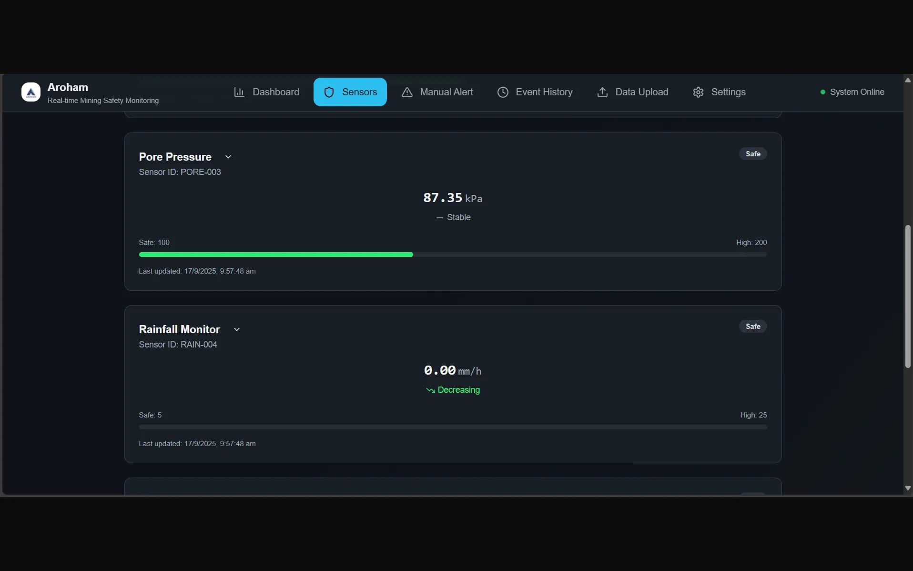Click the Rainfall Monitor card title
This screenshot has width=913, height=571.
click(x=179, y=329)
